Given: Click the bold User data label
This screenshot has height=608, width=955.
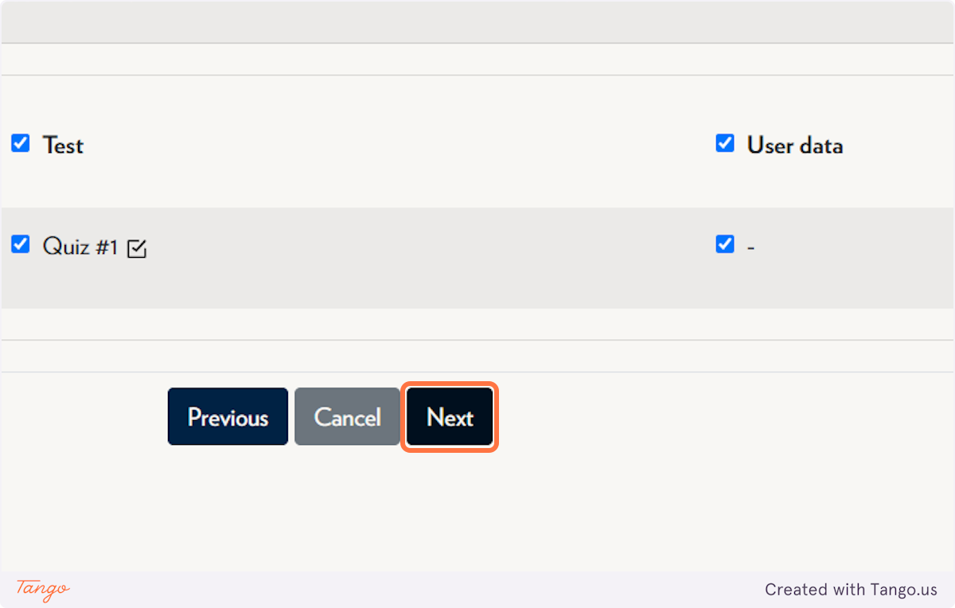Looking at the screenshot, I should click(795, 146).
